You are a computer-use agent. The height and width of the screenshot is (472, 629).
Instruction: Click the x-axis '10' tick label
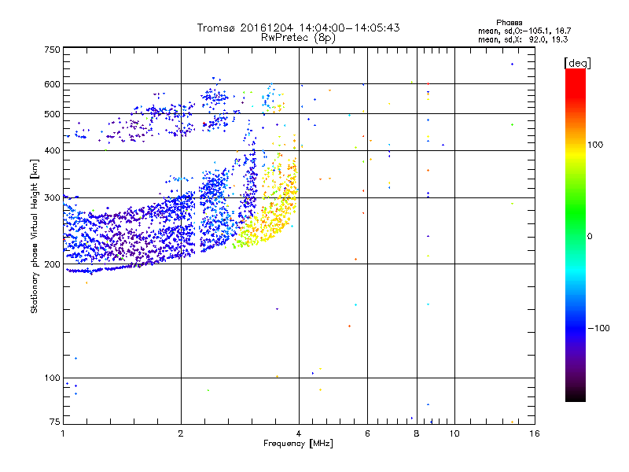point(454,433)
